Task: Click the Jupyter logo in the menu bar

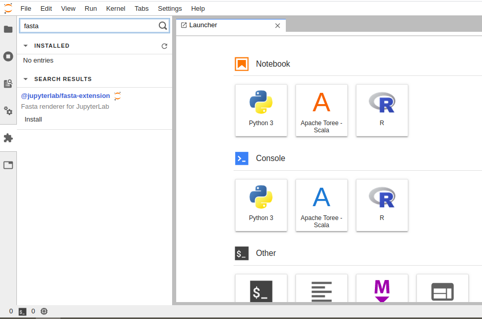Action: coord(8,8)
